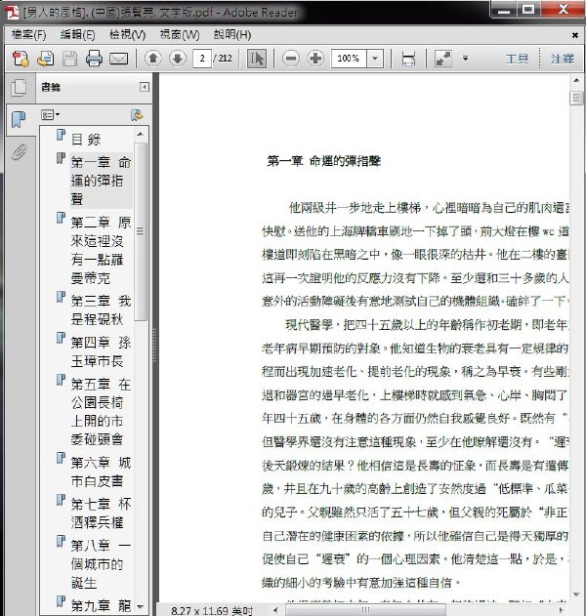
Task: Select bookmark 第二章 原來這裡沒有一點羅曼蒂克
Action: [101, 250]
